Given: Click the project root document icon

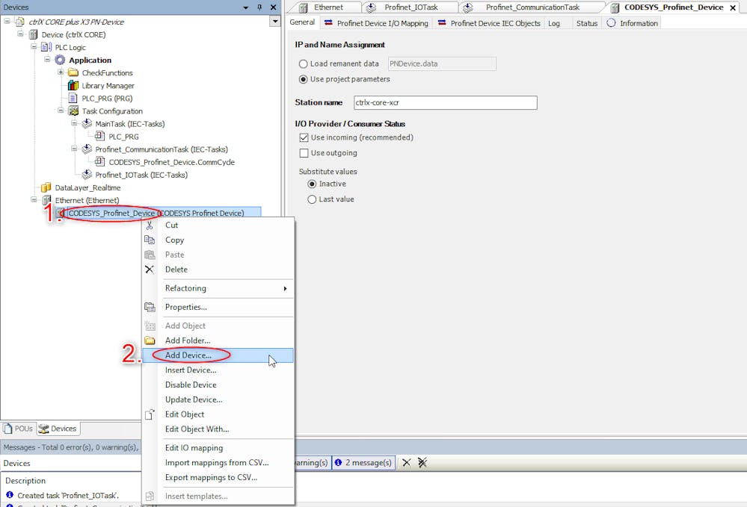Looking at the screenshot, I should 19,22.
